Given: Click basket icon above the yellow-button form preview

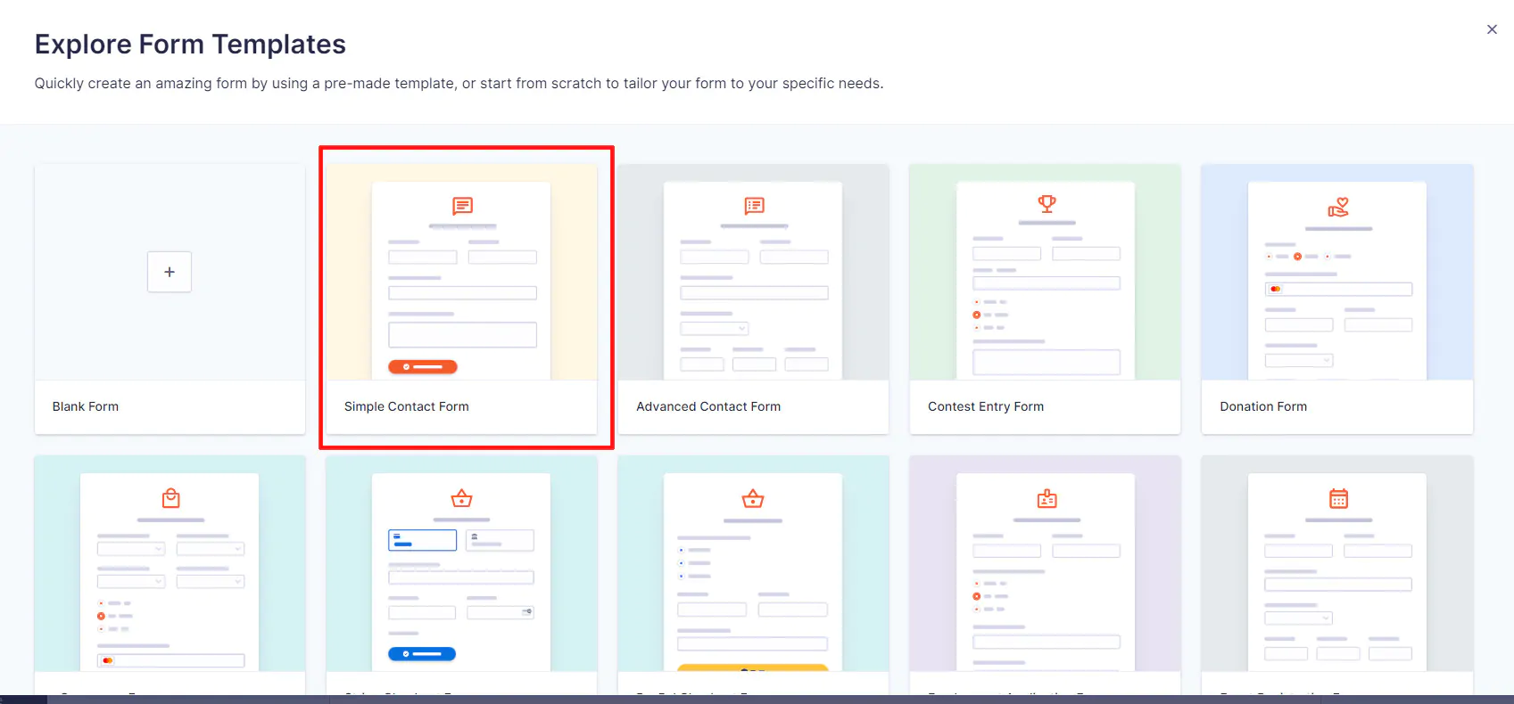Looking at the screenshot, I should pyautogui.click(x=753, y=498).
